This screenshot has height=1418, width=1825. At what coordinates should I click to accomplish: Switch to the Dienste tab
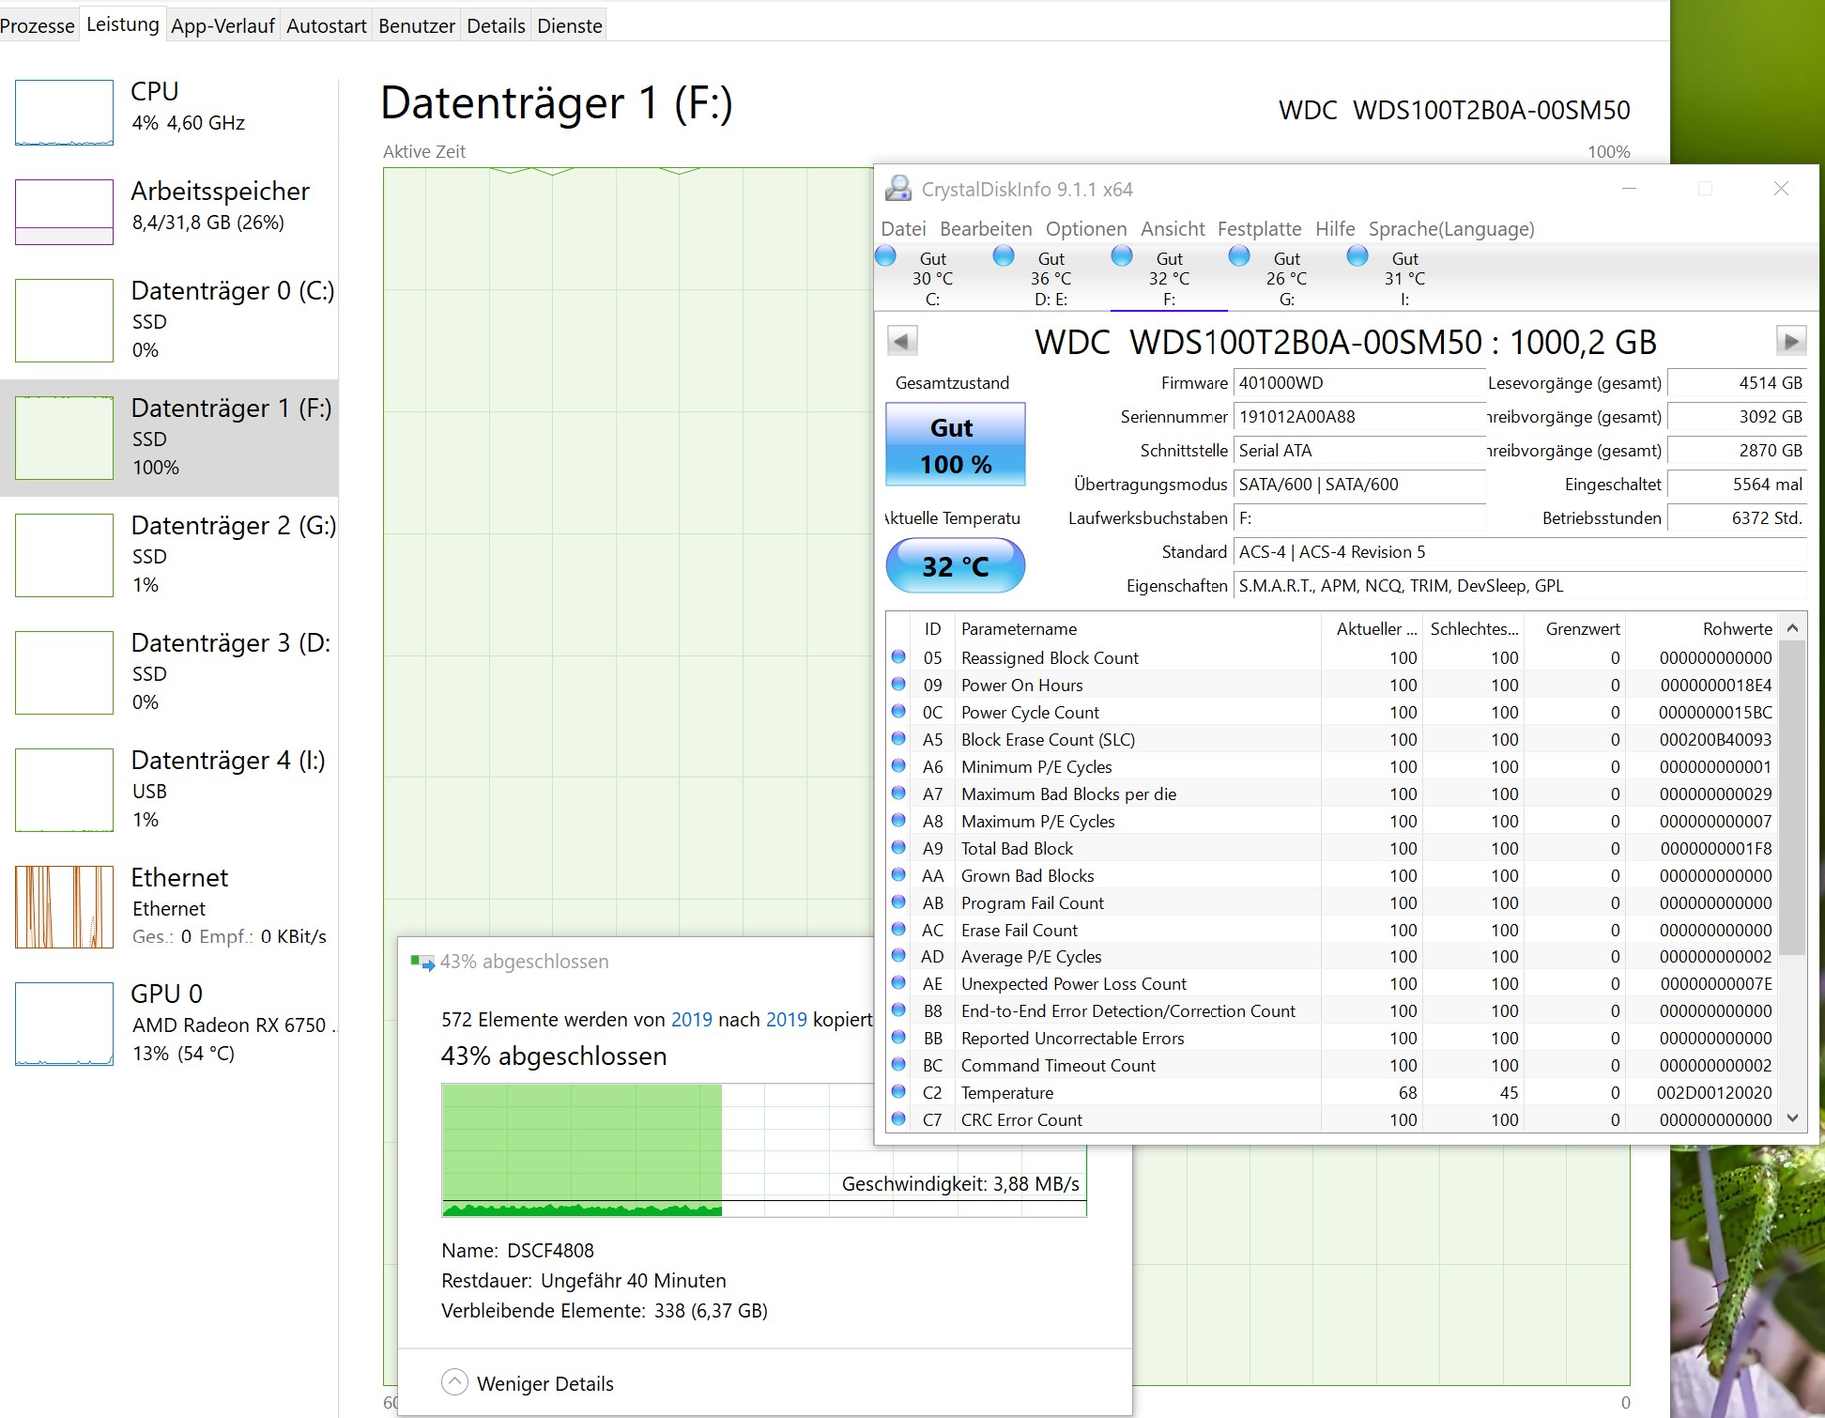tap(569, 25)
